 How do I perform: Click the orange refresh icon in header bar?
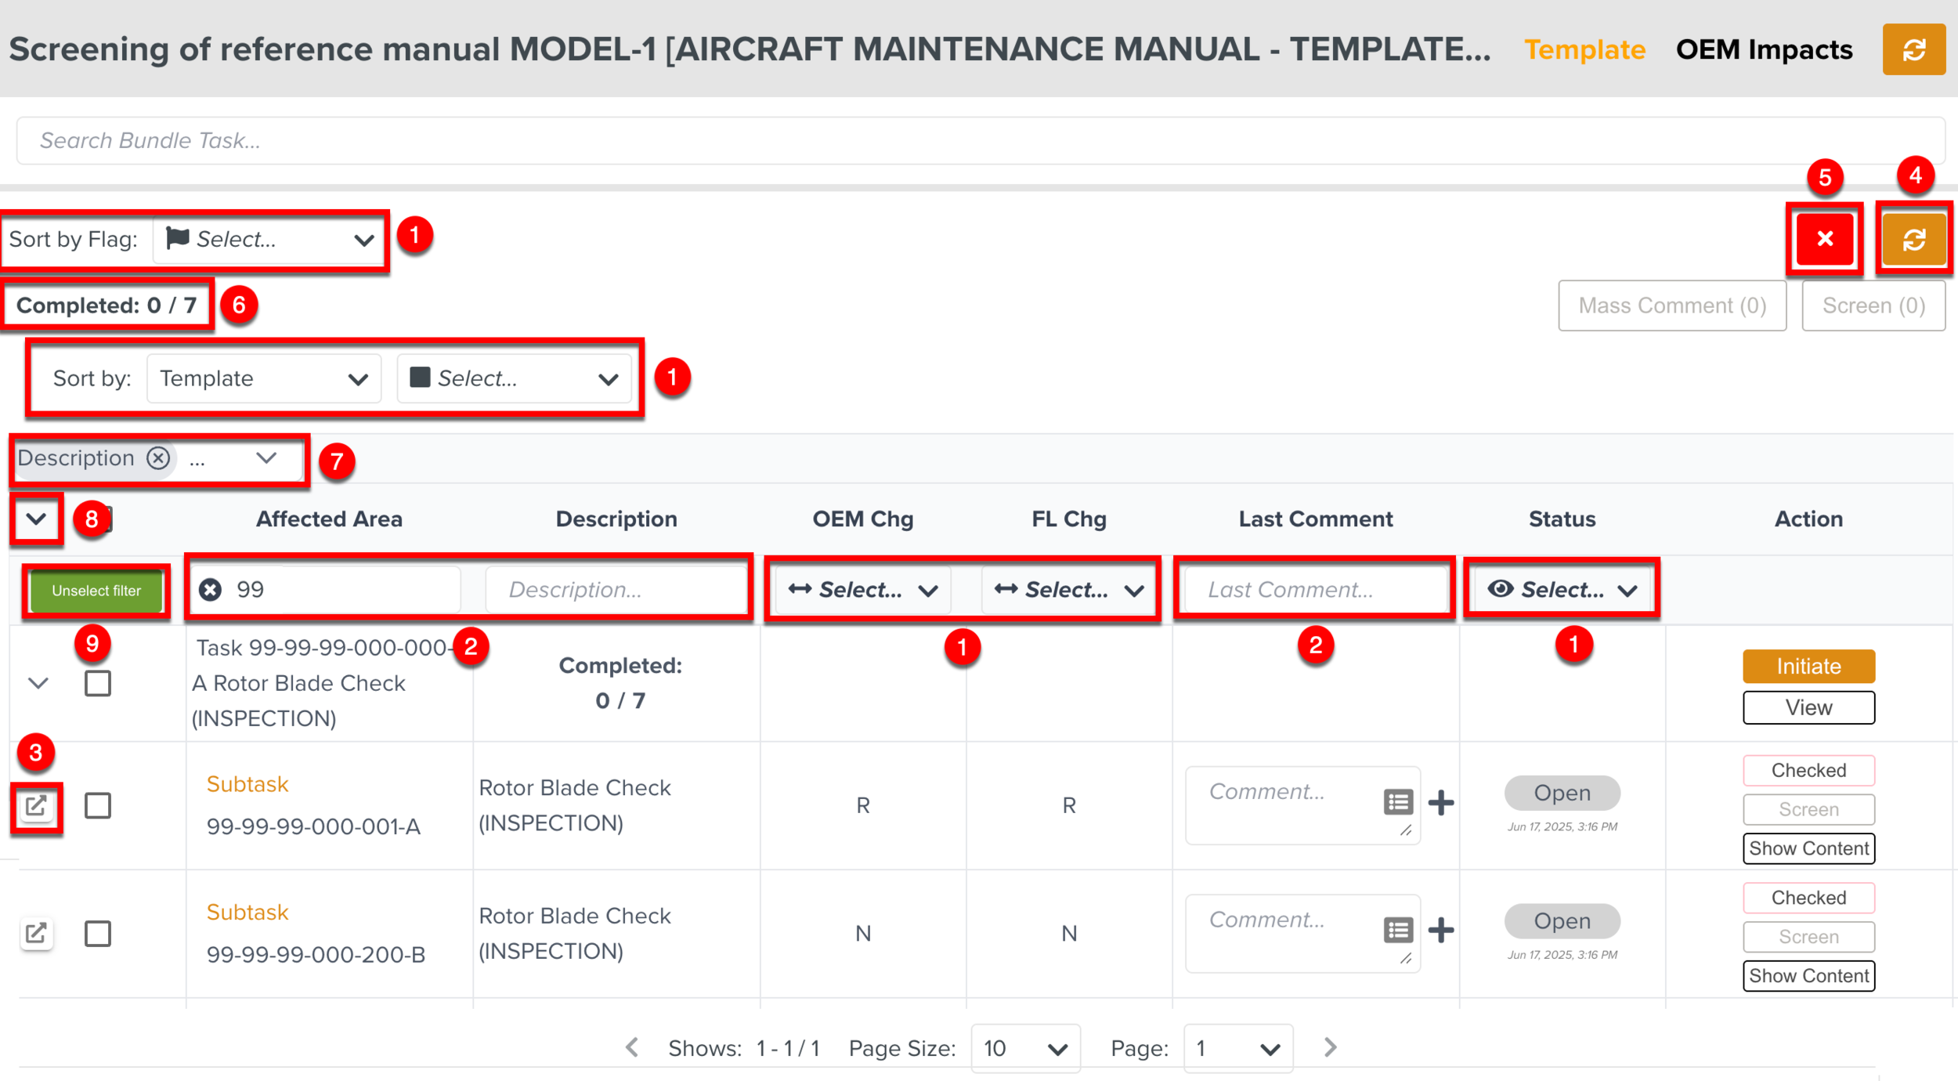1913,49
